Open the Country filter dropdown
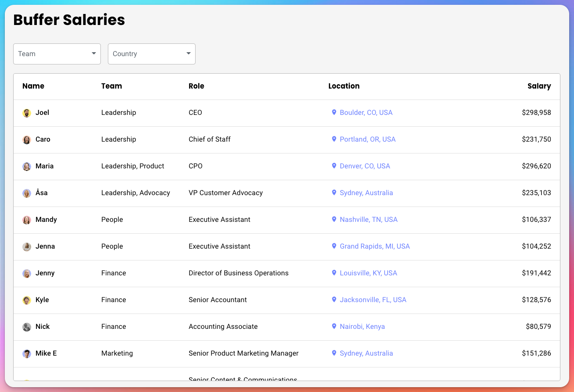 click(x=152, y=54)
